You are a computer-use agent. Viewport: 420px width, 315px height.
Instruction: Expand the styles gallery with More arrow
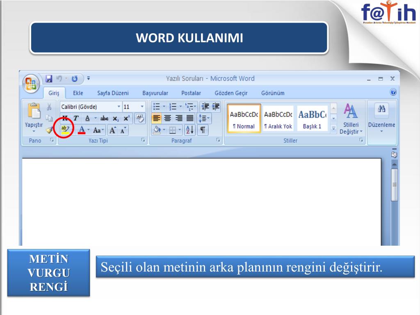click(x=333, y=128)
